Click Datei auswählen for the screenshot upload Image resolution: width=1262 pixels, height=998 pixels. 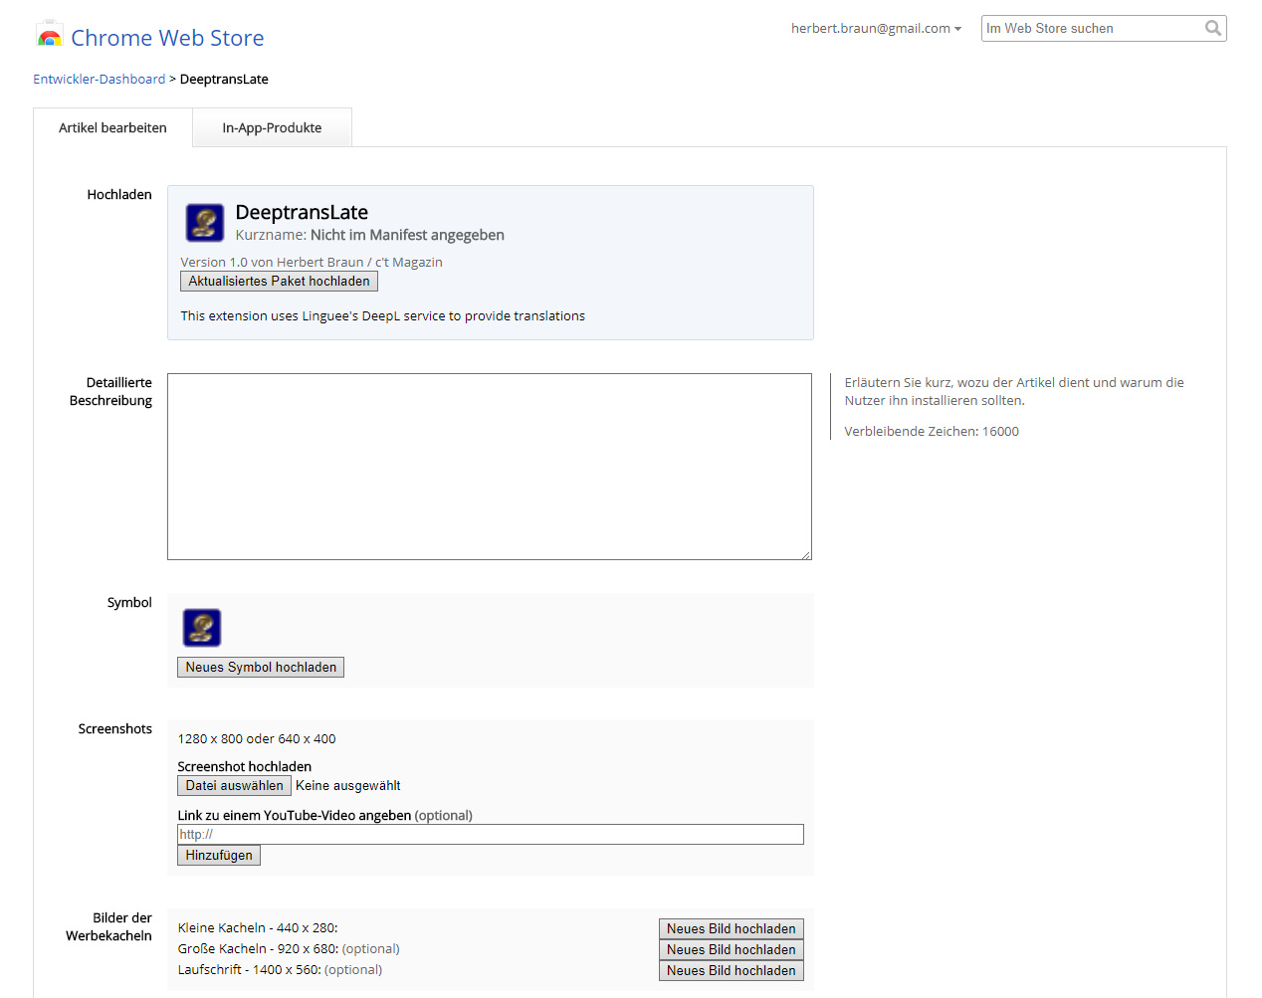pyautogui.click(x=234, y=786)
